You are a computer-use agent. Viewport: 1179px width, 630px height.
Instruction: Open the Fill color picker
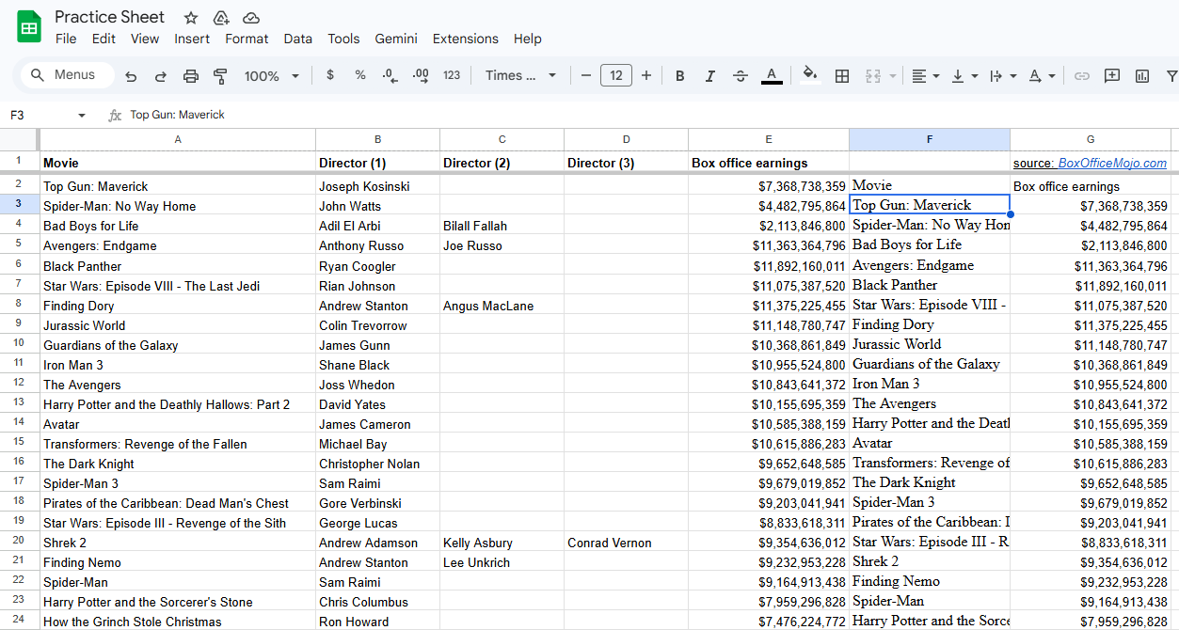click(809, 75)
